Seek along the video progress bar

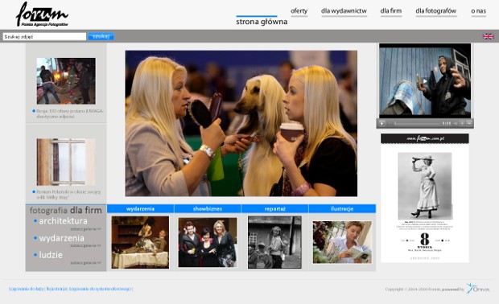point(417,123)
